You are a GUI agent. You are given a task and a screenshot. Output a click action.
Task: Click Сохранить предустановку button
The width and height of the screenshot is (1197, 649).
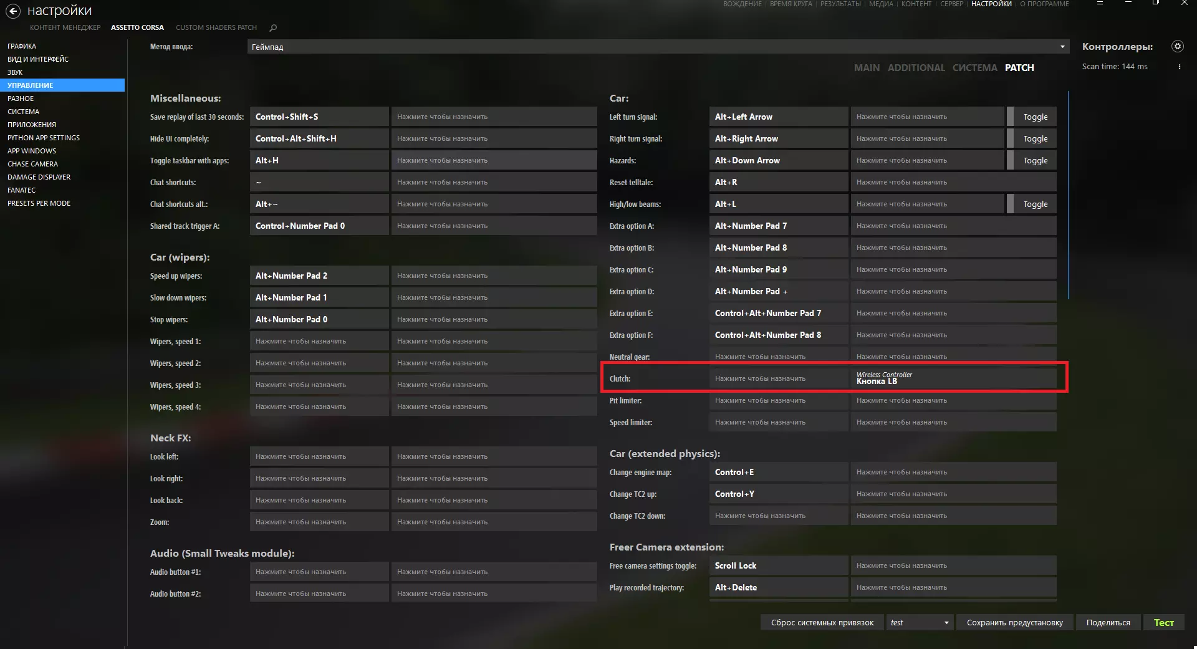[1014, 622]
